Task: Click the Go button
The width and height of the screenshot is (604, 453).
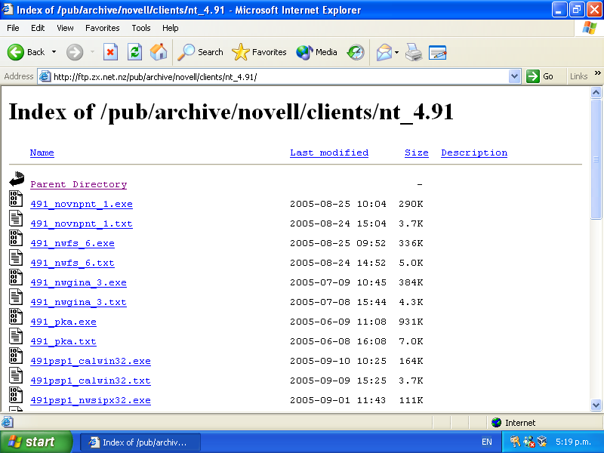Action: (540, 76)
